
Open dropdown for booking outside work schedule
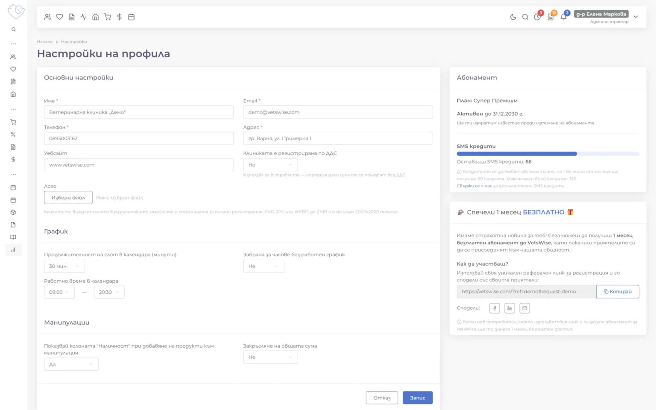264,266
